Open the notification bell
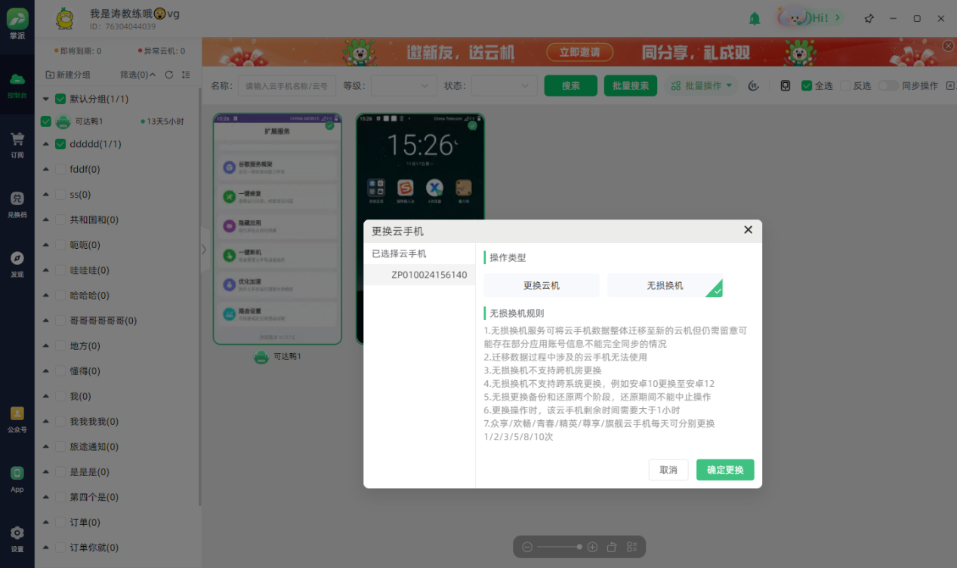The image size is (957, 568). 755,19
